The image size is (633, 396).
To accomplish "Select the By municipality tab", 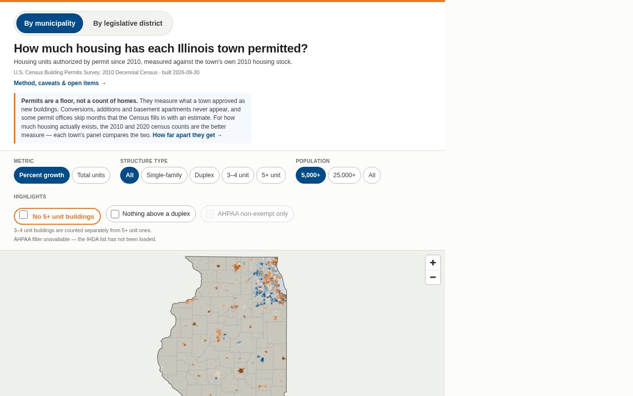I will click(x=49, y=23).
